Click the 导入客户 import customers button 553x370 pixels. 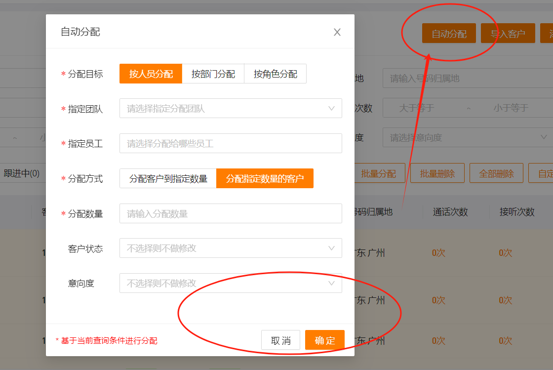coord(508,34)
